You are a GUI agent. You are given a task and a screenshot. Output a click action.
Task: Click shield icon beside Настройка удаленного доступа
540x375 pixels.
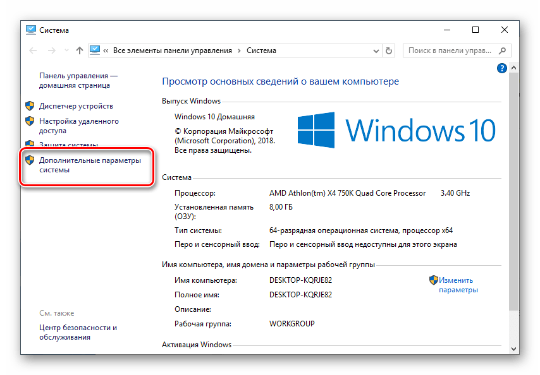[30, 121]
